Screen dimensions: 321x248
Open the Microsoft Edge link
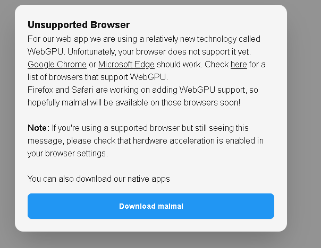[126, 65]
